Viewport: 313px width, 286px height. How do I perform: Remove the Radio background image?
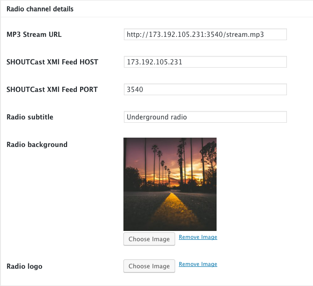[198, 237]
